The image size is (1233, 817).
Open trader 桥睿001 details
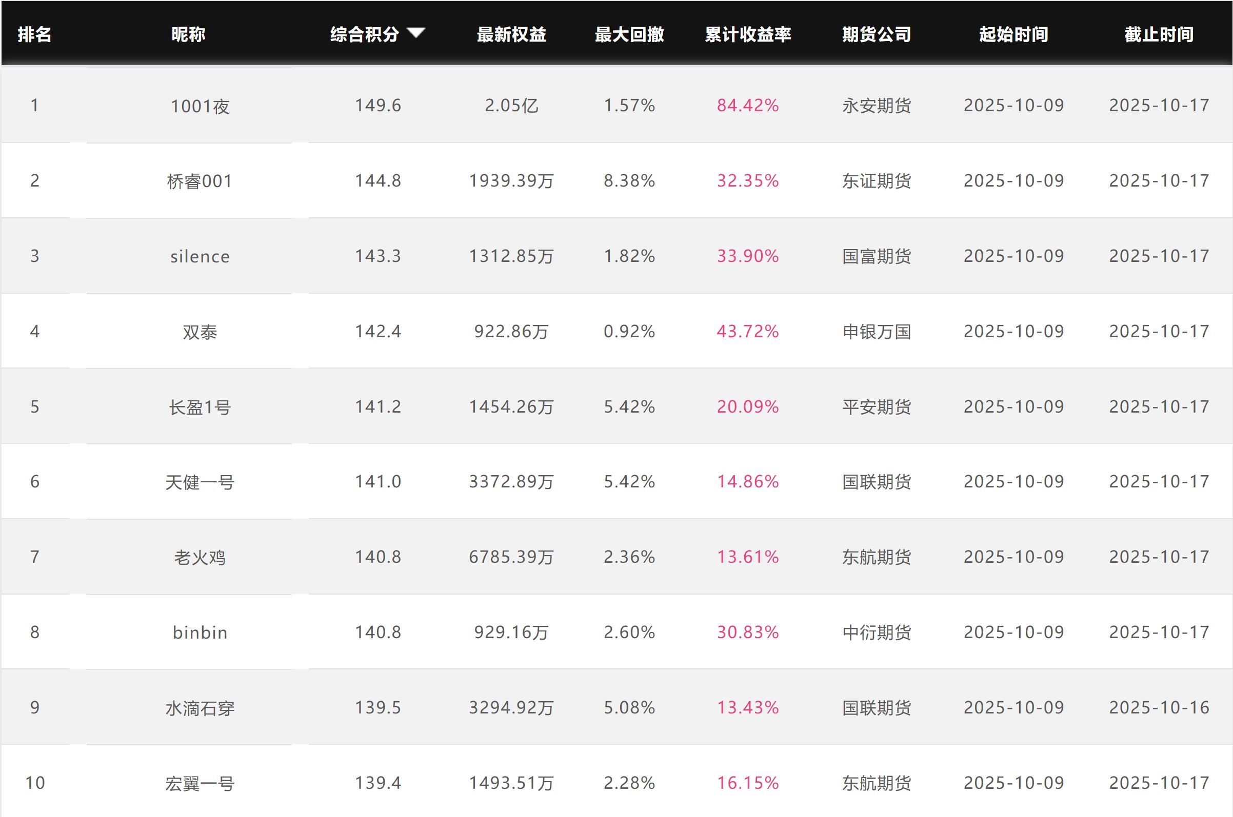(x=200, y=181)
